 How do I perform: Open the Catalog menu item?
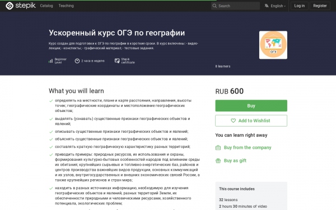[x=46, y=6]
